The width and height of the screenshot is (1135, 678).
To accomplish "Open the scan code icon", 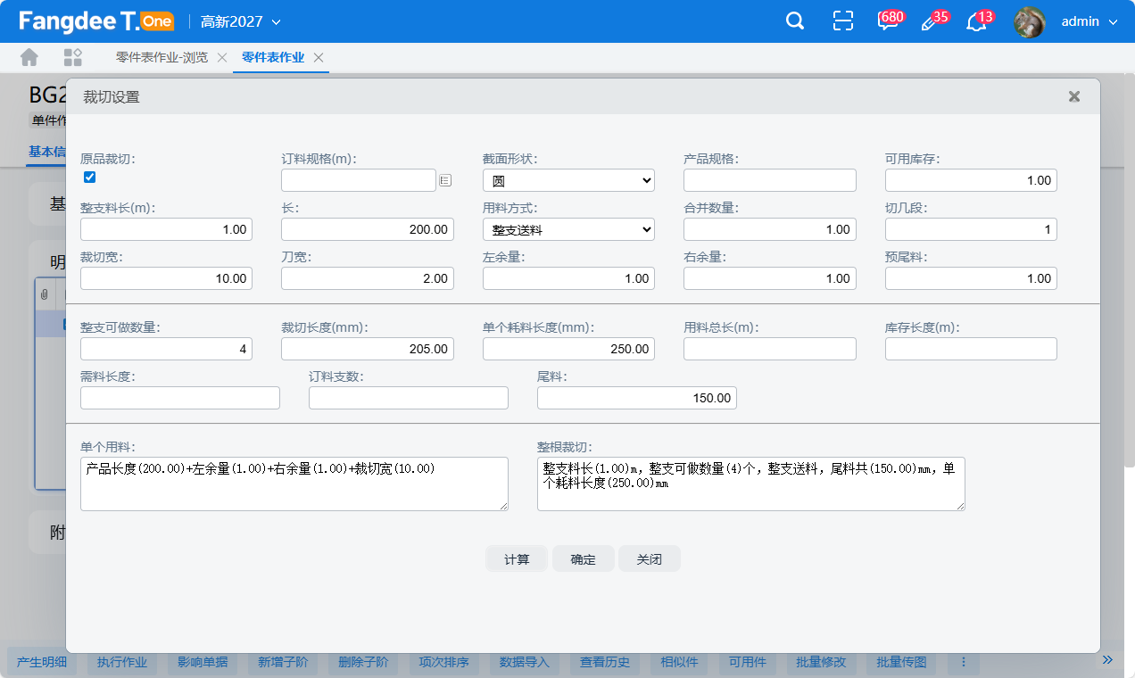I will click(x=842, y=21).
